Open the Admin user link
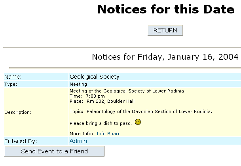The width and height of the screenshot is (241, 166). (78, 141)
